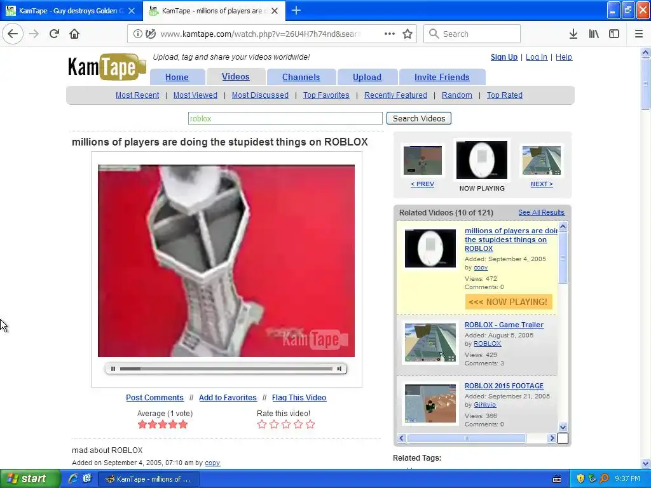Open Most Recent videos
This screenshot has width=651, height=488.
pos(137,95)
